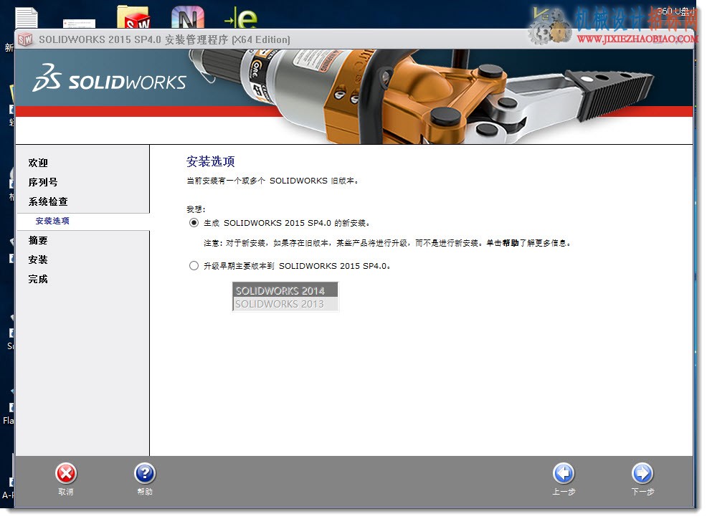The height and width of the screenshot is (519, 707).
Task: Click the SW icon in the title bar
Action: (25, 39)
